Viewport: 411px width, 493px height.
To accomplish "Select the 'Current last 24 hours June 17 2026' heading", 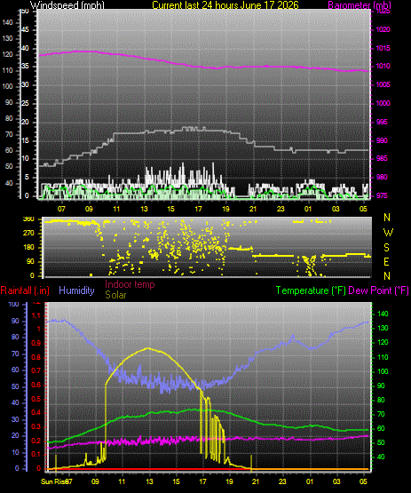I will [x=225, y=5].
